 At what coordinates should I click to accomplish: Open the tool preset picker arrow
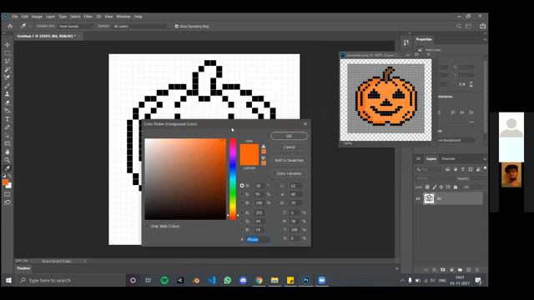(30, 26)
